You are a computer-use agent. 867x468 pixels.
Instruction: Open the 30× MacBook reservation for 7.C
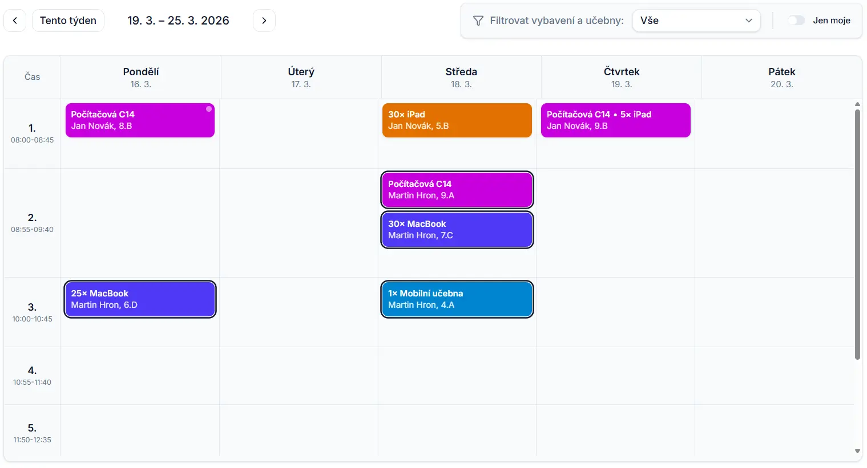[457, 230]
